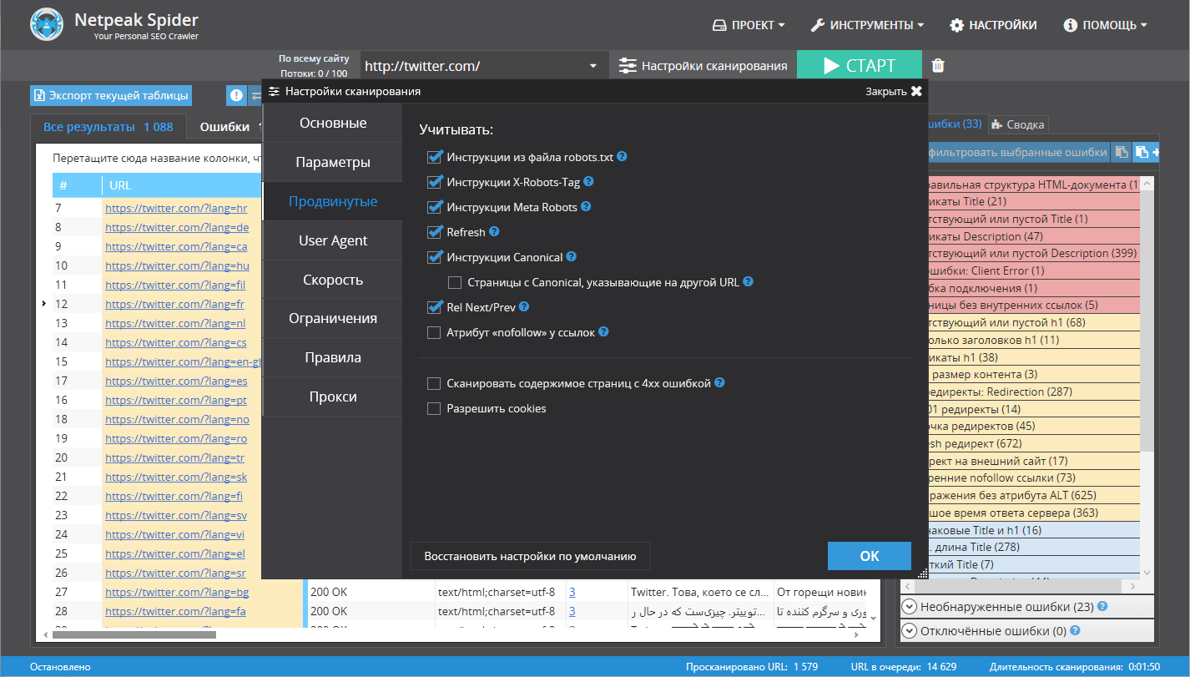Viewport: 1190px width, 677px height.
Task: Open the Прокси settings tab
Action: coord(333,397)
